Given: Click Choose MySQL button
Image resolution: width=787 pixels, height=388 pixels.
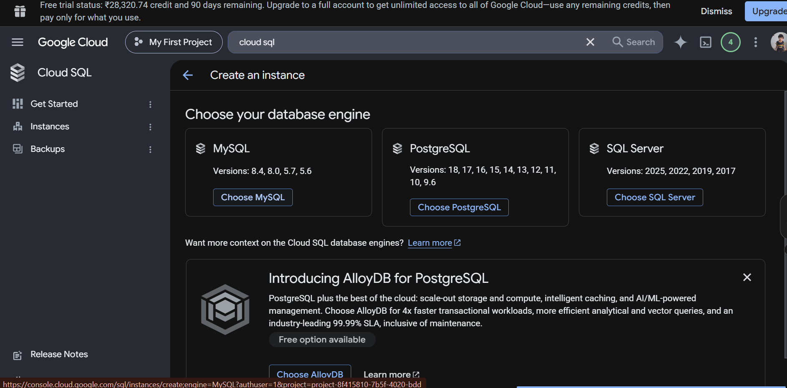Looking at the screenshot, I should pyautogui.click(x=253, y=197).
